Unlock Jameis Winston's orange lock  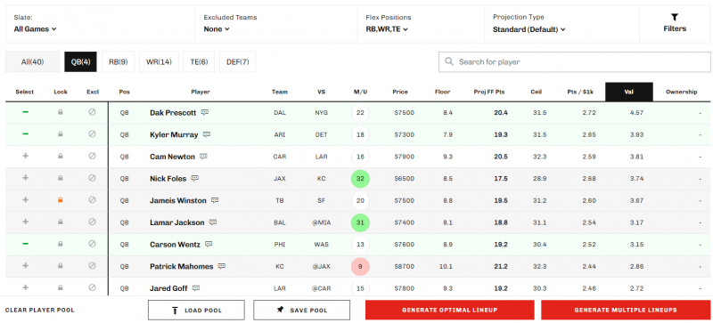[61, 200]
